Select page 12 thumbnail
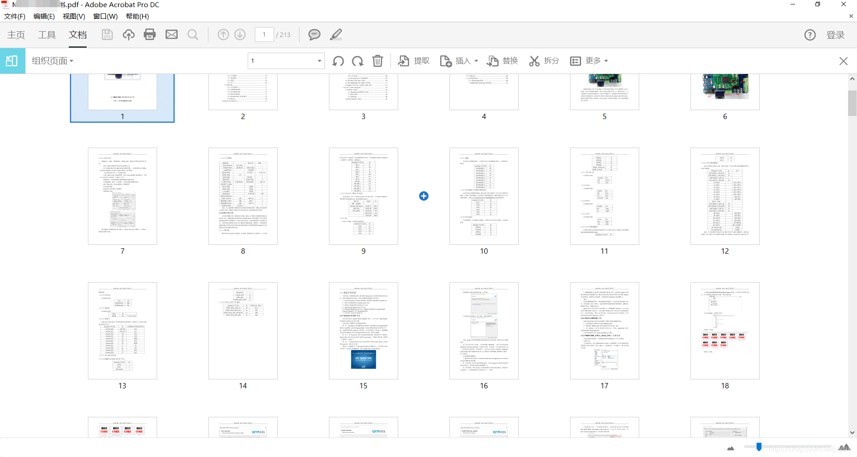The image size is (857, 457). tap(725, 196)
